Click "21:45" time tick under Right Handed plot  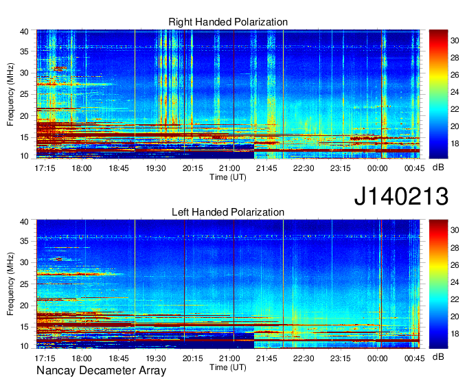pyautogui.click(x=266, y=168)
